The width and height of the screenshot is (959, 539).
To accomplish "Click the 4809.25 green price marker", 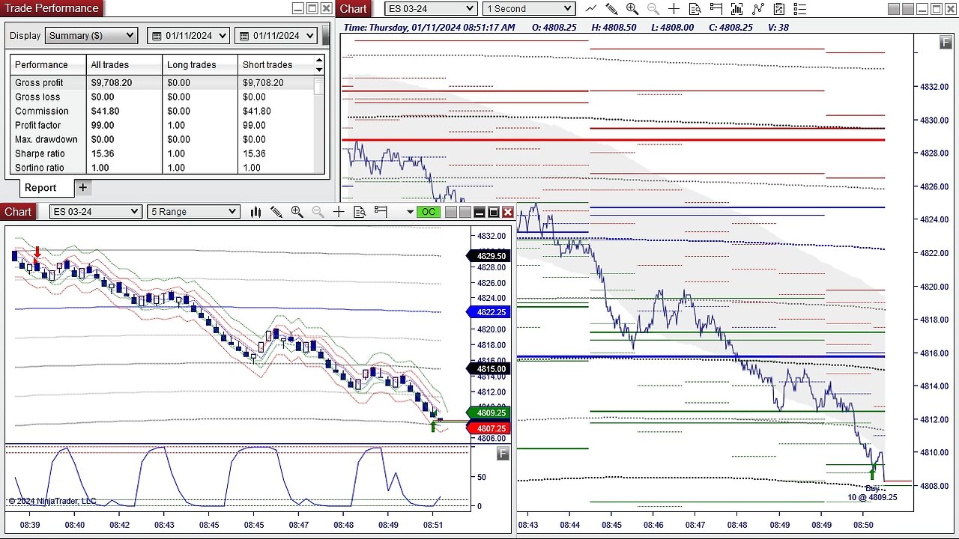I will pyautogui.click(x=488, y=412).
